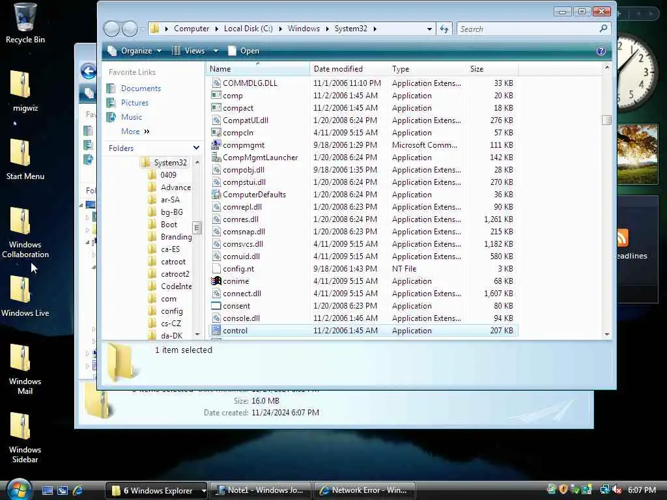
Task: Open the Pictures favorite link
Action: (134, 102)
